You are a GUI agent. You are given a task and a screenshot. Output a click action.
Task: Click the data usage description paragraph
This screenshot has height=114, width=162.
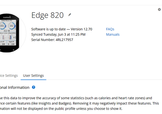pos(80,103)
